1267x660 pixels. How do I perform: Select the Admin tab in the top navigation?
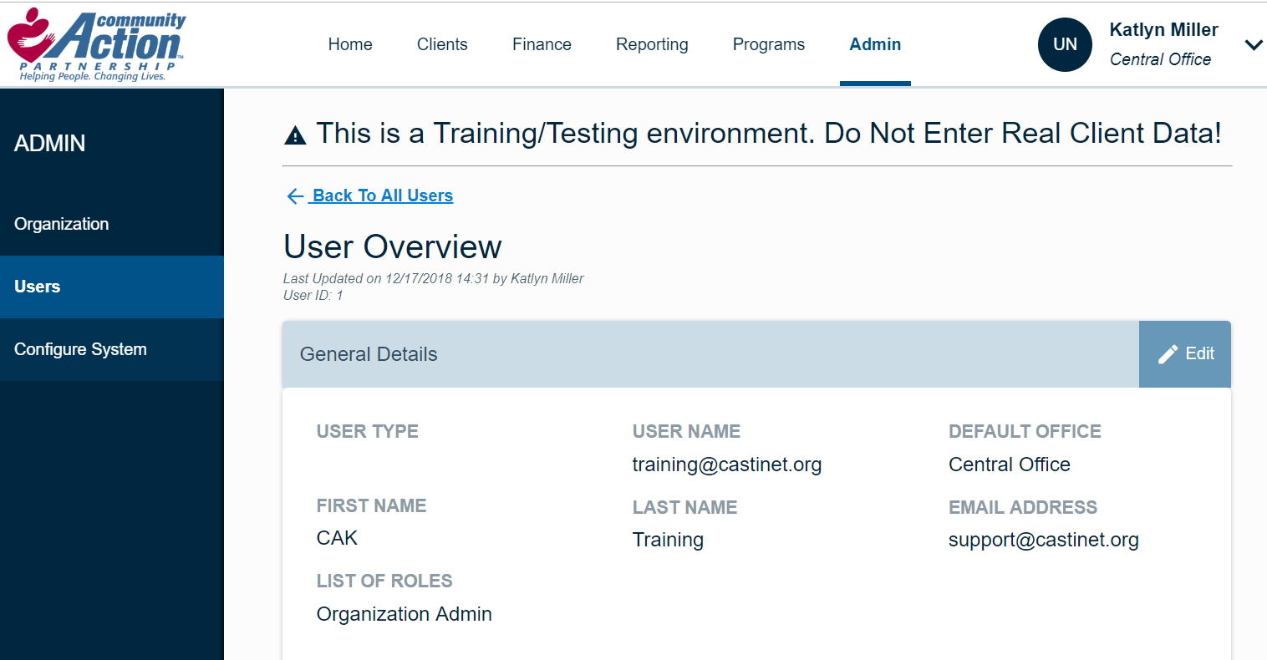[875, 44]
